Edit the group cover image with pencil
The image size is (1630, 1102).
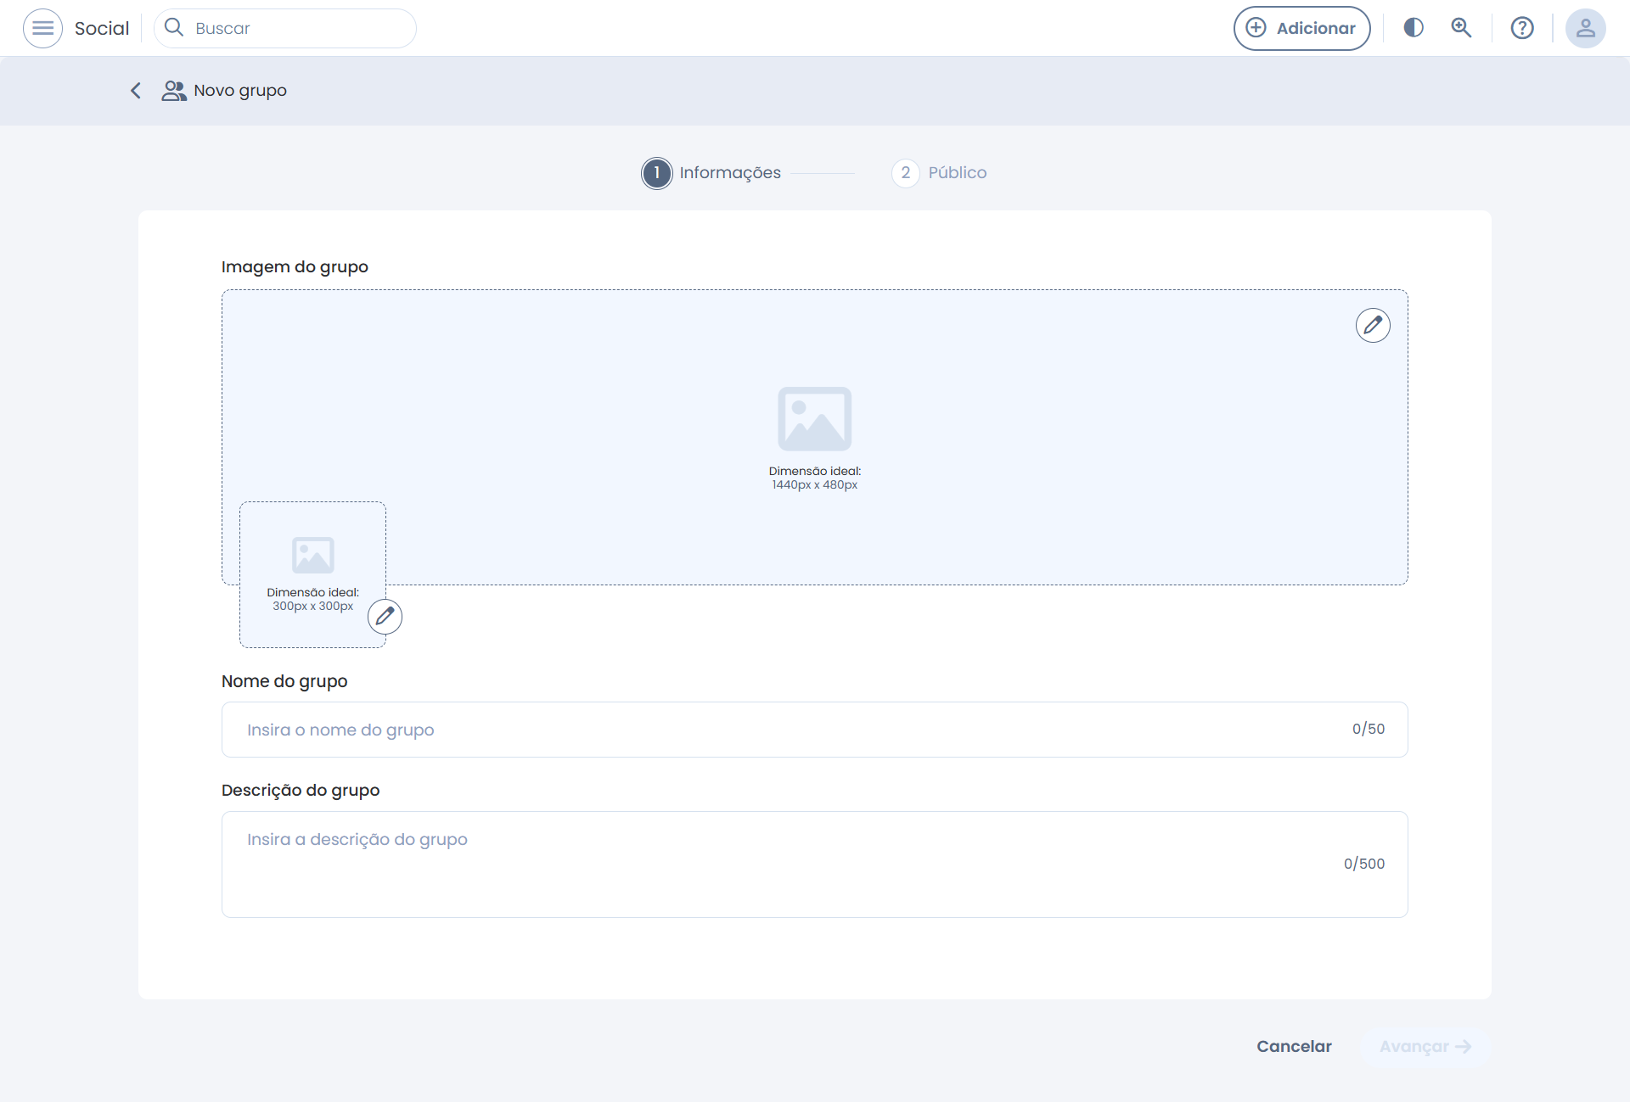click(x=1373, y=325)
